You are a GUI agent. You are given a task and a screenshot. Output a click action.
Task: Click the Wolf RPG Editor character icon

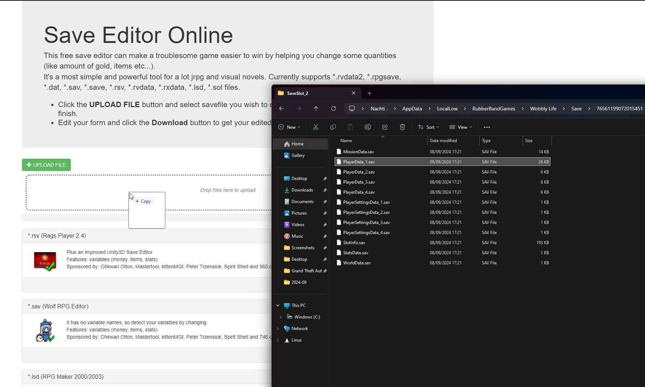click(x=45, y=331)
